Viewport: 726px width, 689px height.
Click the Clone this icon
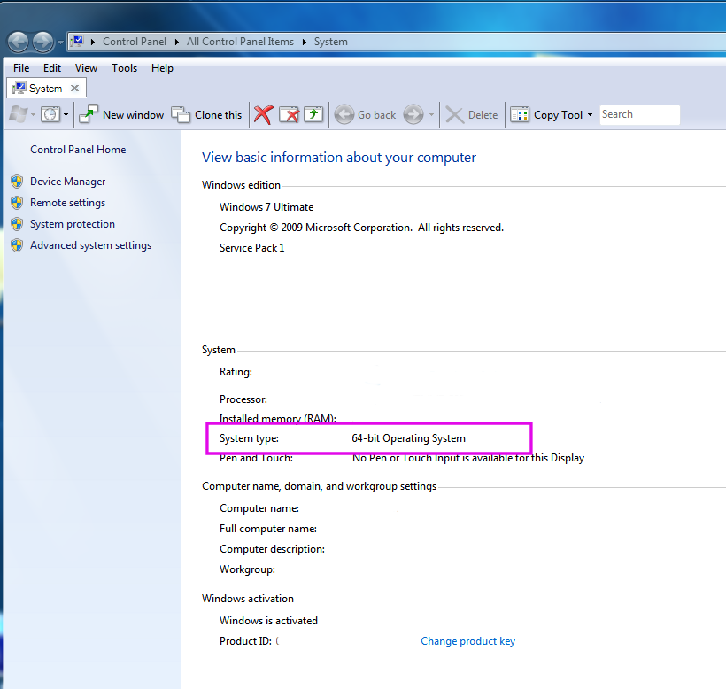[180, 114]
